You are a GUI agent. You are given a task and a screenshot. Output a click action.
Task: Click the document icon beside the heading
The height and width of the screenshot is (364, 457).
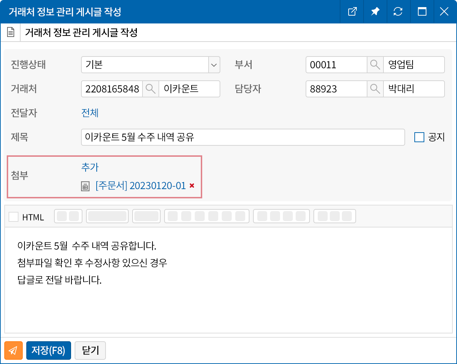point(11,33)
